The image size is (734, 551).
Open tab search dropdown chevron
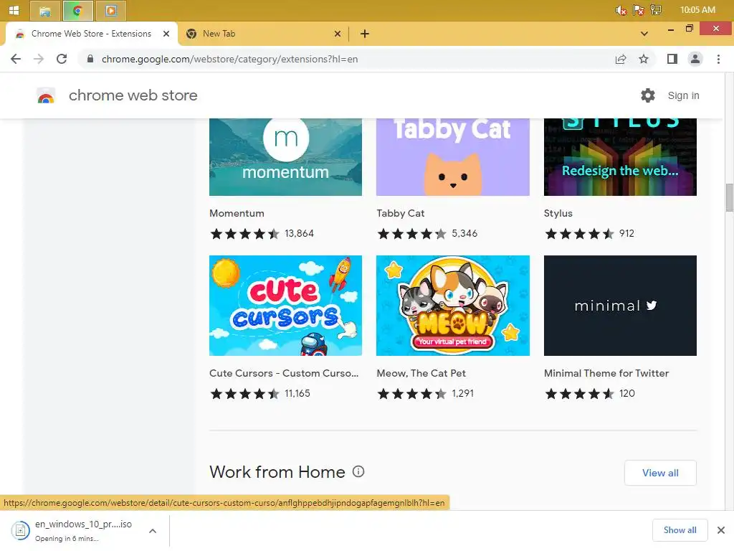(x=644, y=34)
